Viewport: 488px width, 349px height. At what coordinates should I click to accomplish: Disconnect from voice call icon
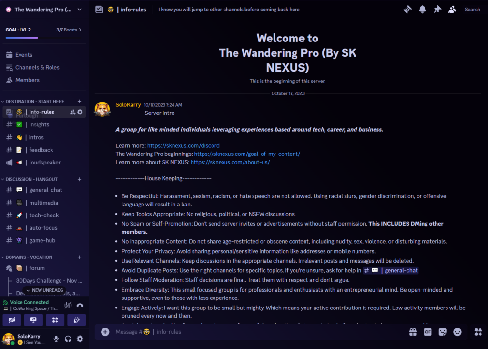(80, 305)
